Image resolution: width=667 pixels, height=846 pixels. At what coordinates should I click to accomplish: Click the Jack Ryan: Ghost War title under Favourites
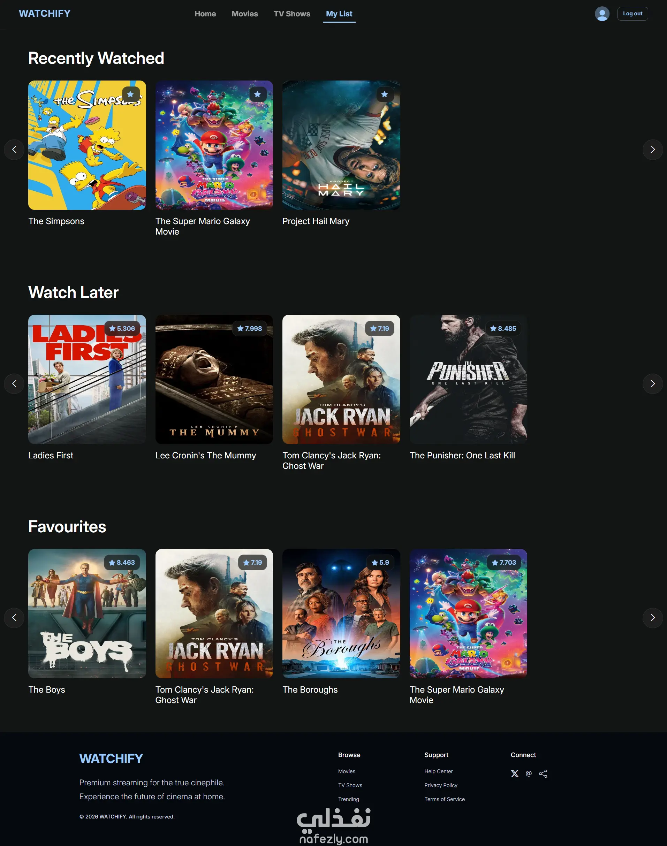[205, 695]
